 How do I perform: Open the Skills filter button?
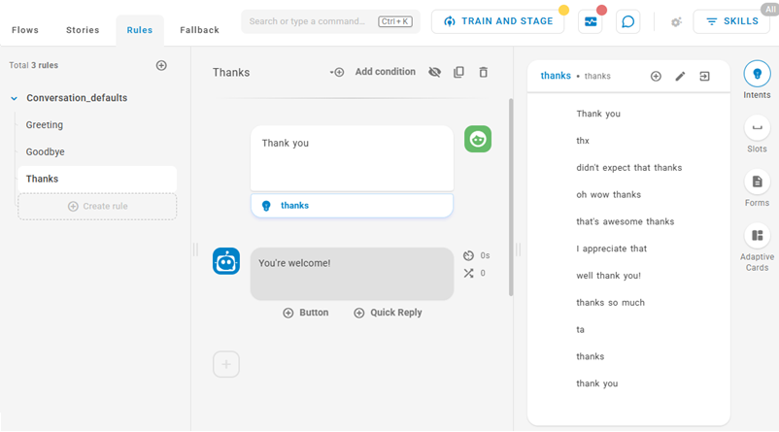tap(731, 21)
